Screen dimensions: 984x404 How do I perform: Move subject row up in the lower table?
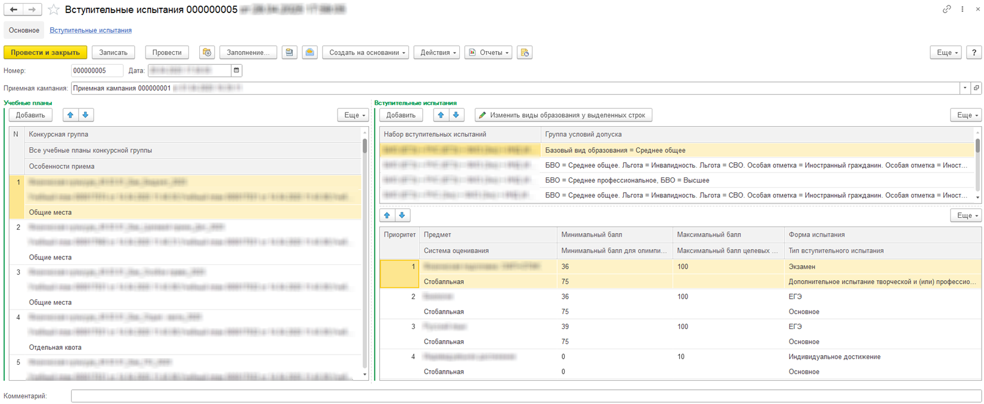coord(387,215)
